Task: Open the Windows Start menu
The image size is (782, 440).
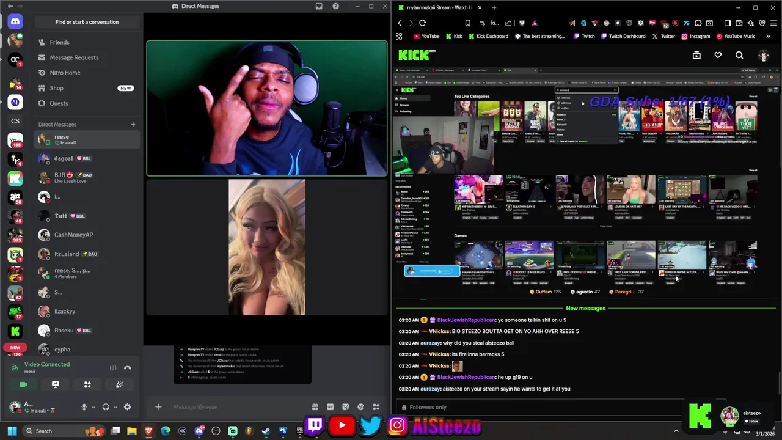Action: 12,431
